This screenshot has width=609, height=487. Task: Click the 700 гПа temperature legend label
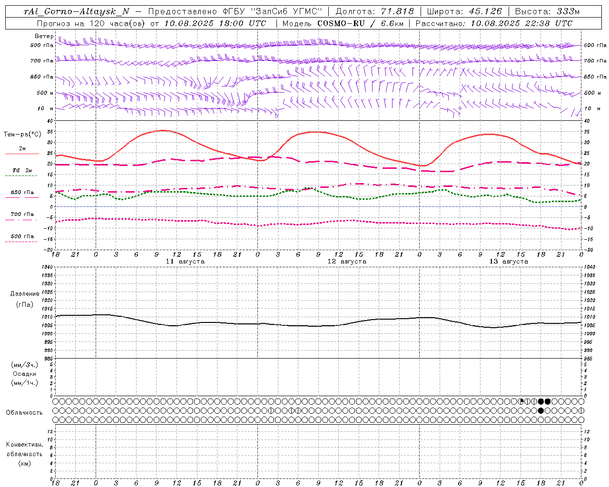[x=22, y=214]
